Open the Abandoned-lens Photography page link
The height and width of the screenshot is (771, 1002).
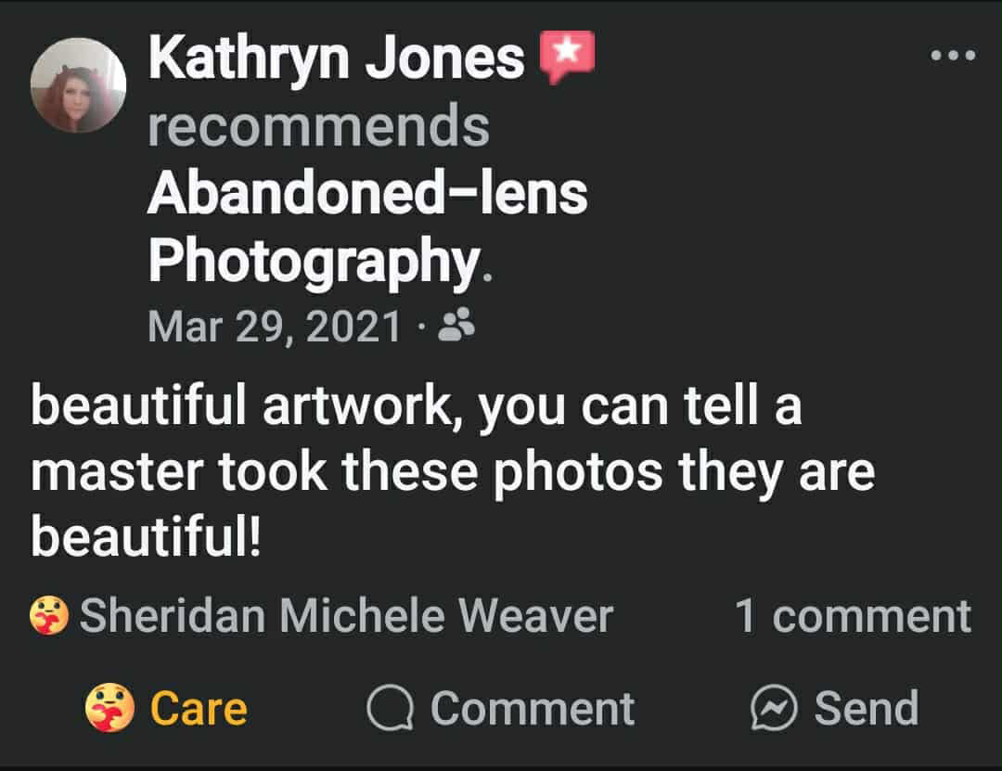pyautogui.click(x=366, y=193)
